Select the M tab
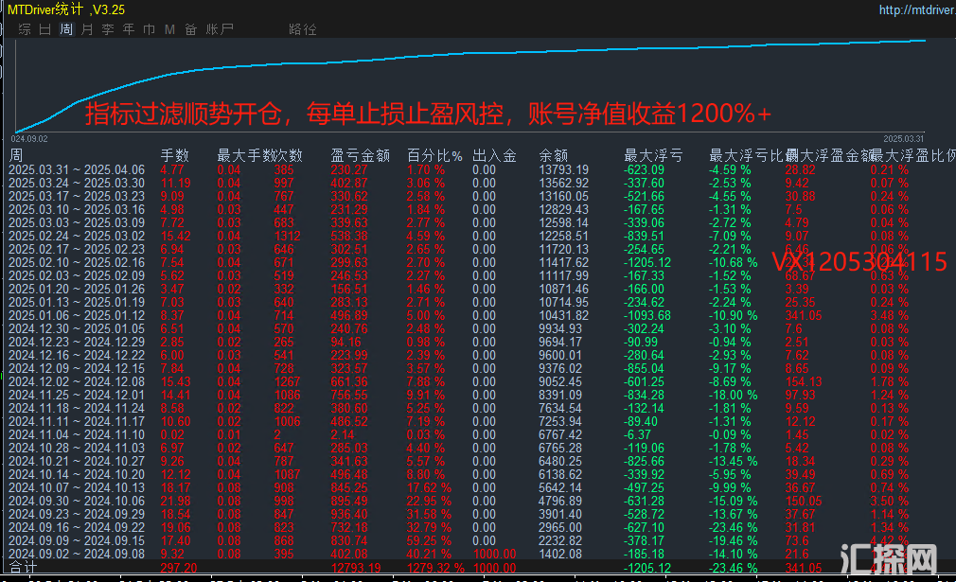This screenshot has width=956, height=582. (169, 29)
